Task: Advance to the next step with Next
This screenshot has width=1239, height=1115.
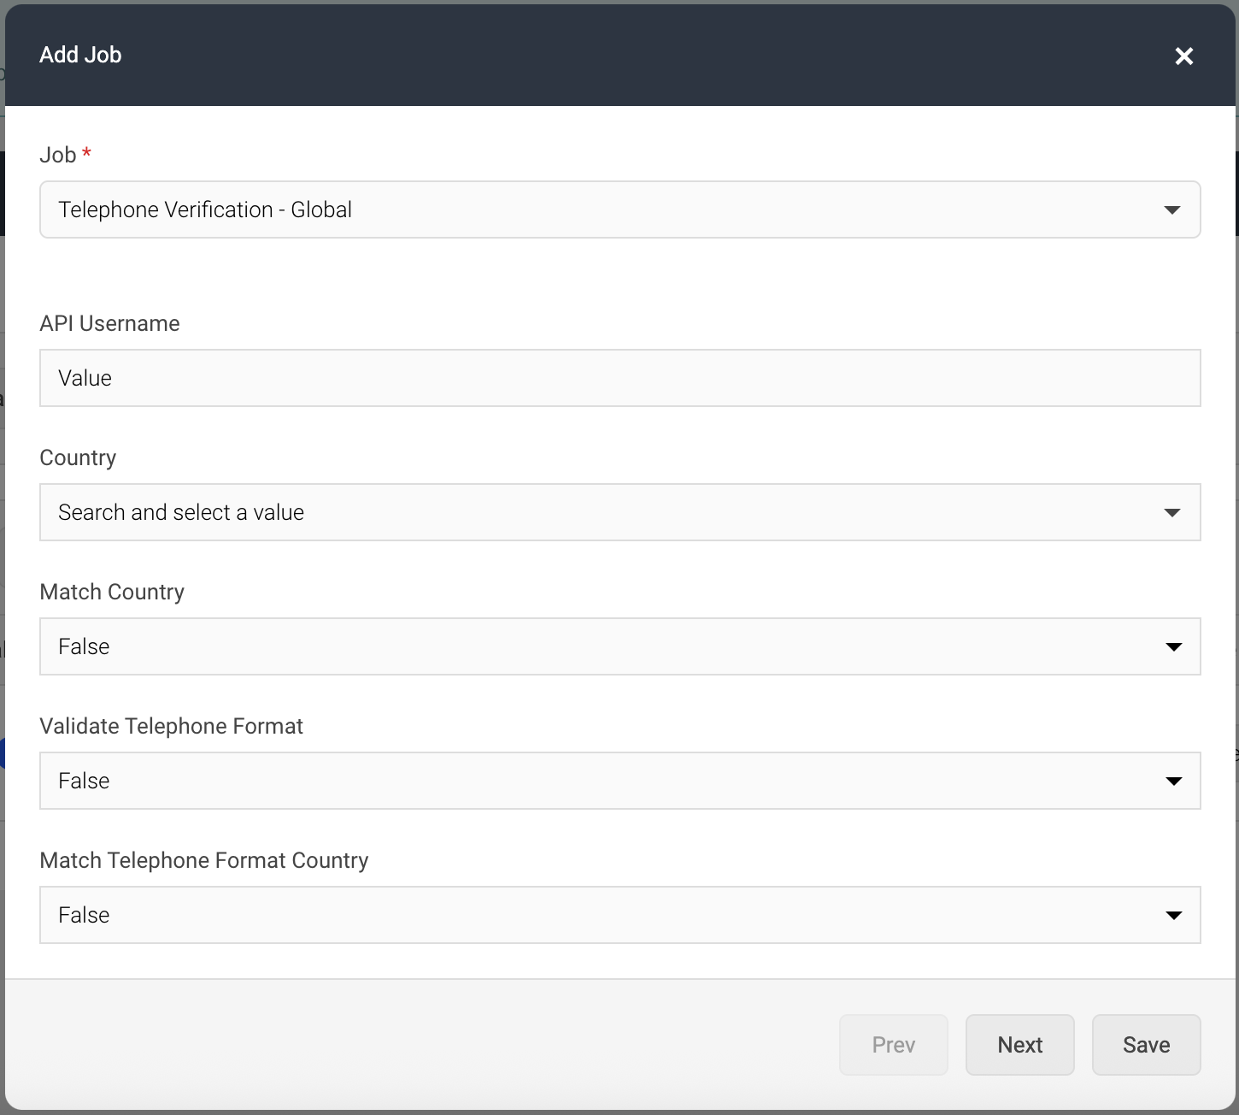Action: (1019, 1045)
